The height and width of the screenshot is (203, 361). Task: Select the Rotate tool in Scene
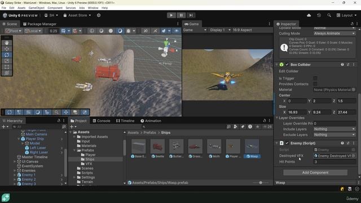coord(7,55)
